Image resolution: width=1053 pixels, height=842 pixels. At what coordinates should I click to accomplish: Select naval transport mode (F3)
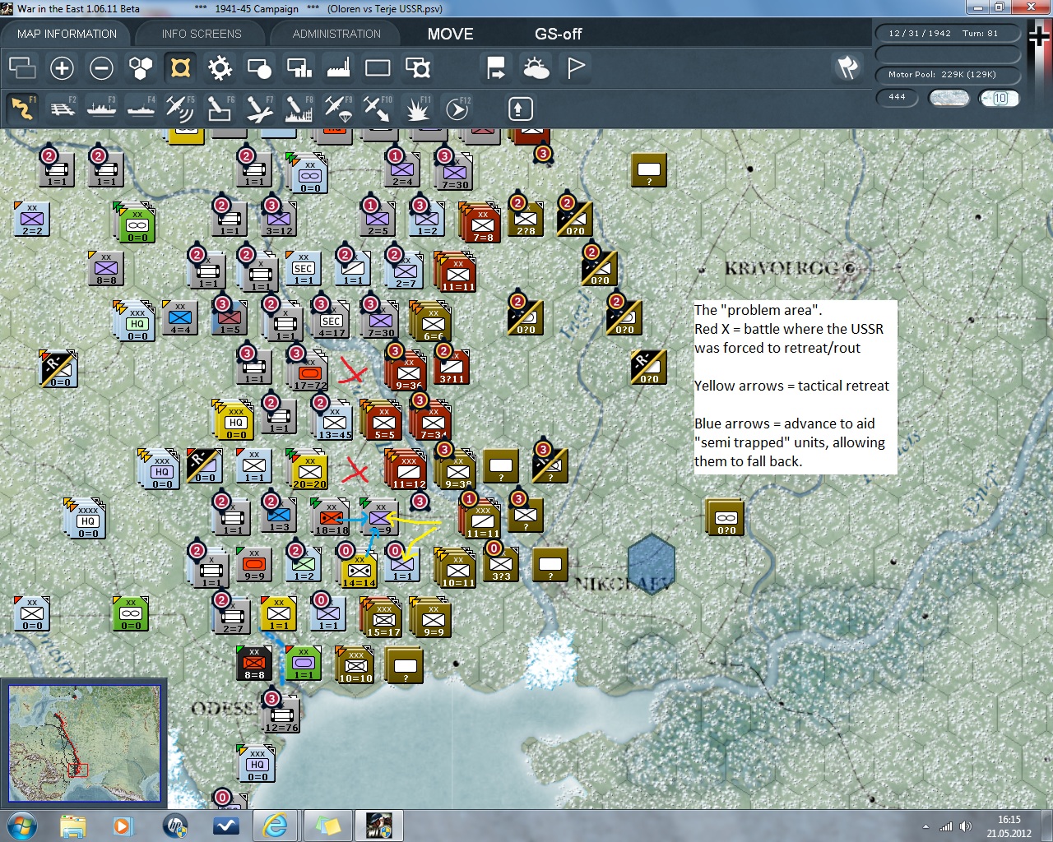(x=101, y=109)
